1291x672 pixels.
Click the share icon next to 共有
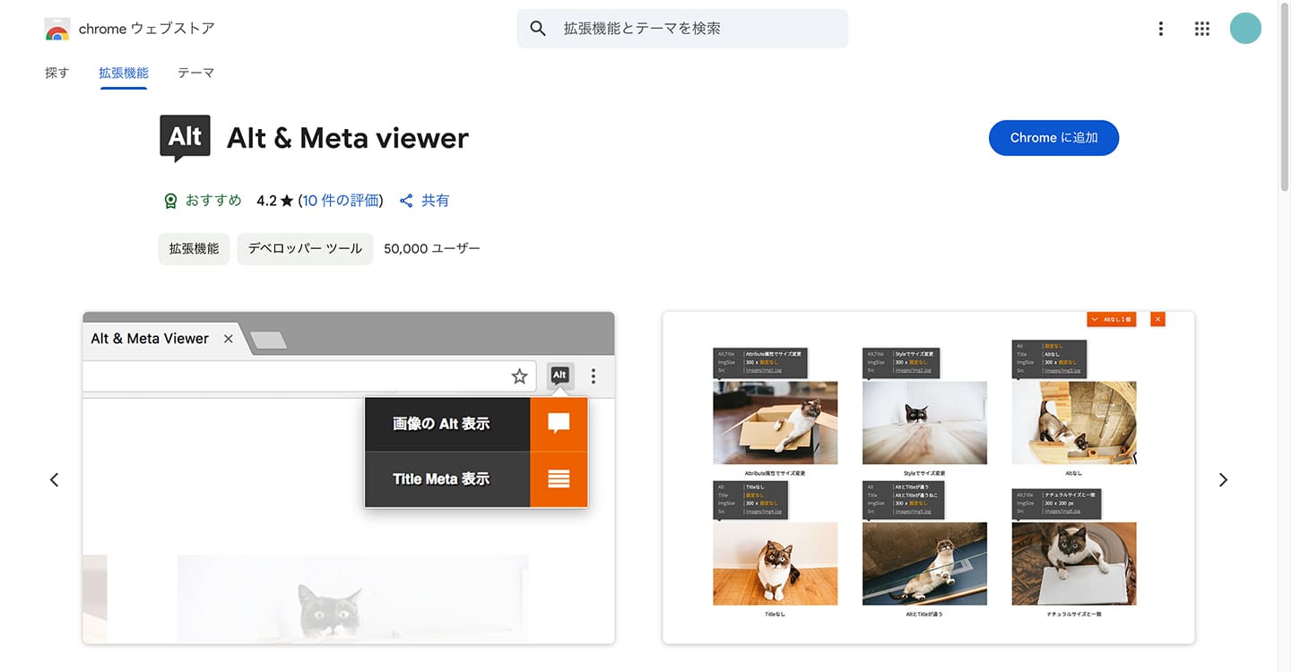[406, 201]
